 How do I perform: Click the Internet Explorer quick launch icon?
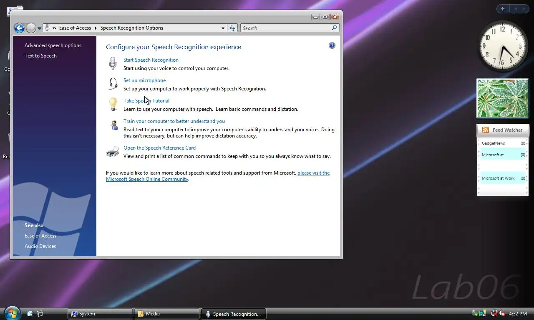click(x=30, y=313)
